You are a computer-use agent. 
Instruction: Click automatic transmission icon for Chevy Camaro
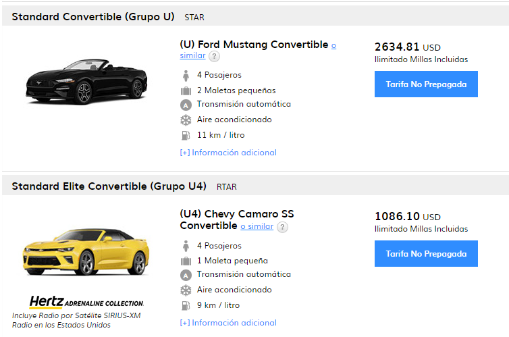186,275
